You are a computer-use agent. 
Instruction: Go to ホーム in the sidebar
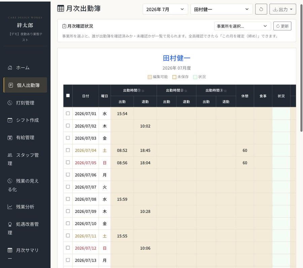25,68
